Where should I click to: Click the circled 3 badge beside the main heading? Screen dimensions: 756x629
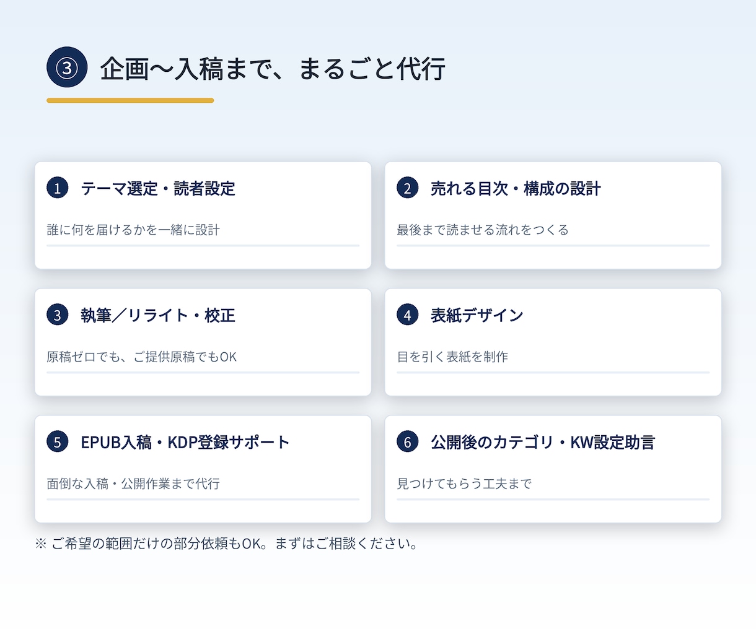[67, 67]
